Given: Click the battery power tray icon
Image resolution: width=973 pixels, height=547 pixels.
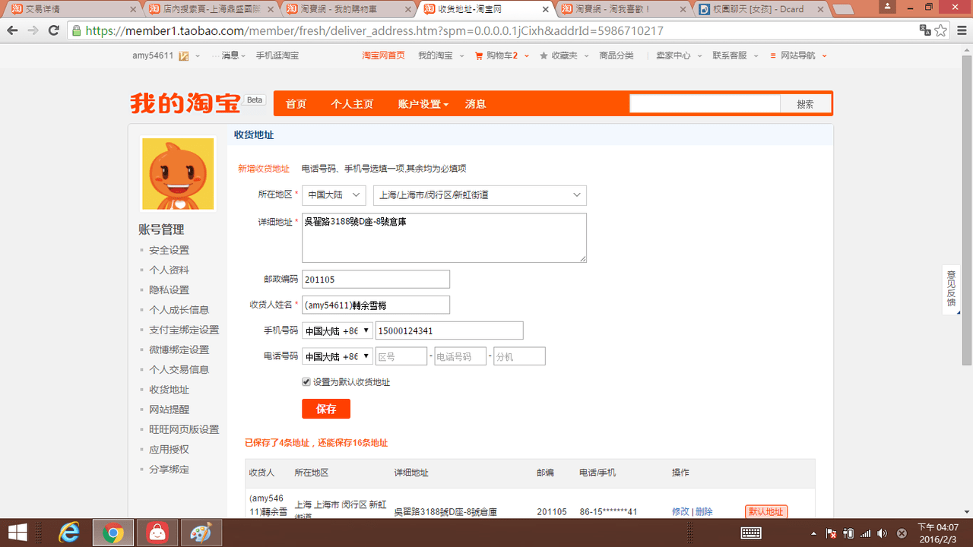Looking at the screenshot, I should click(848, 533).
